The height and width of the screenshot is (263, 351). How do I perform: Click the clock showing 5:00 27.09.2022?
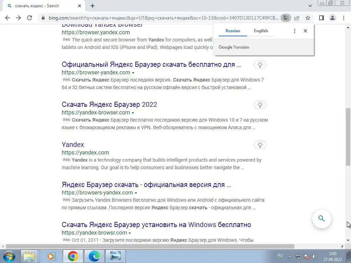(332, 256)
